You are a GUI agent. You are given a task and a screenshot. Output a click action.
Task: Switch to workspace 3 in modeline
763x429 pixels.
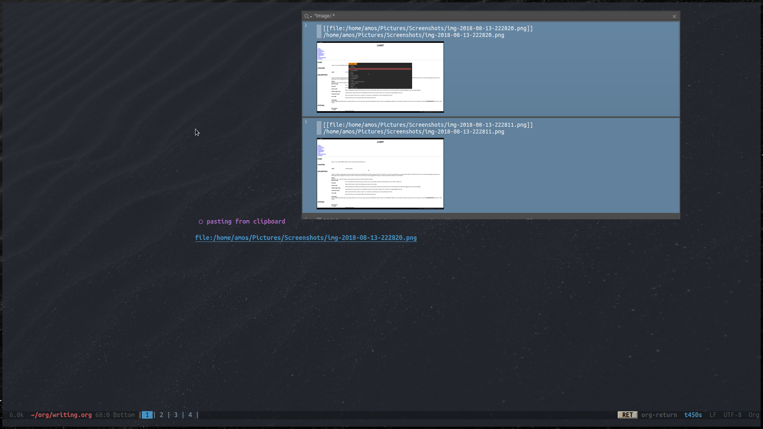coord(176,415)
